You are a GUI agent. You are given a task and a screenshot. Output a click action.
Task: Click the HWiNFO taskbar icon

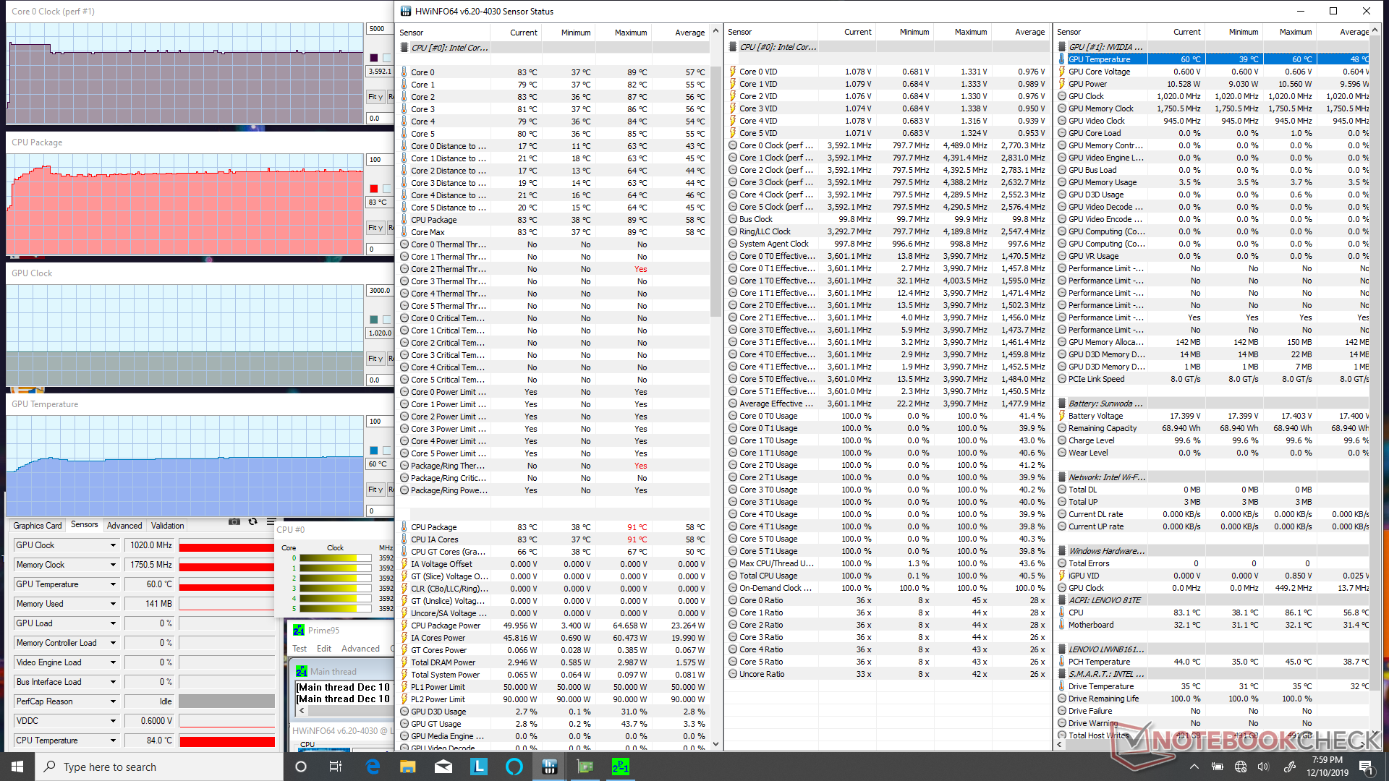549,767
